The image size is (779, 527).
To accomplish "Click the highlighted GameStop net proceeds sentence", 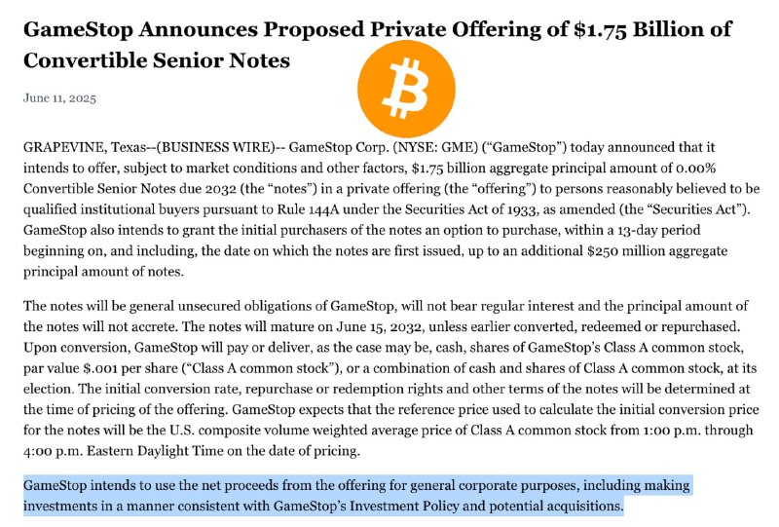I will coord(356,496).
